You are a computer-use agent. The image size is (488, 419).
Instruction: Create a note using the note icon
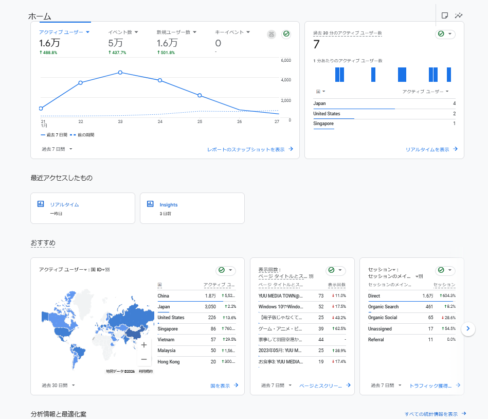coord(445,15)
